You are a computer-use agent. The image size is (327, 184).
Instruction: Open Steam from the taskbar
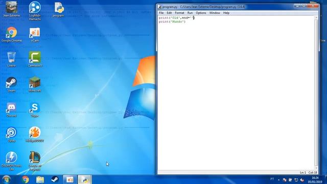coord(55,179)
